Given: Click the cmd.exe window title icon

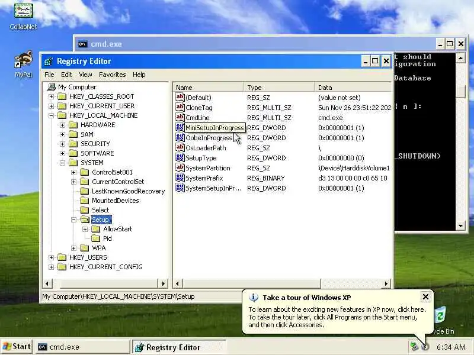Looking at the screenshot, I should pos(82,44).
